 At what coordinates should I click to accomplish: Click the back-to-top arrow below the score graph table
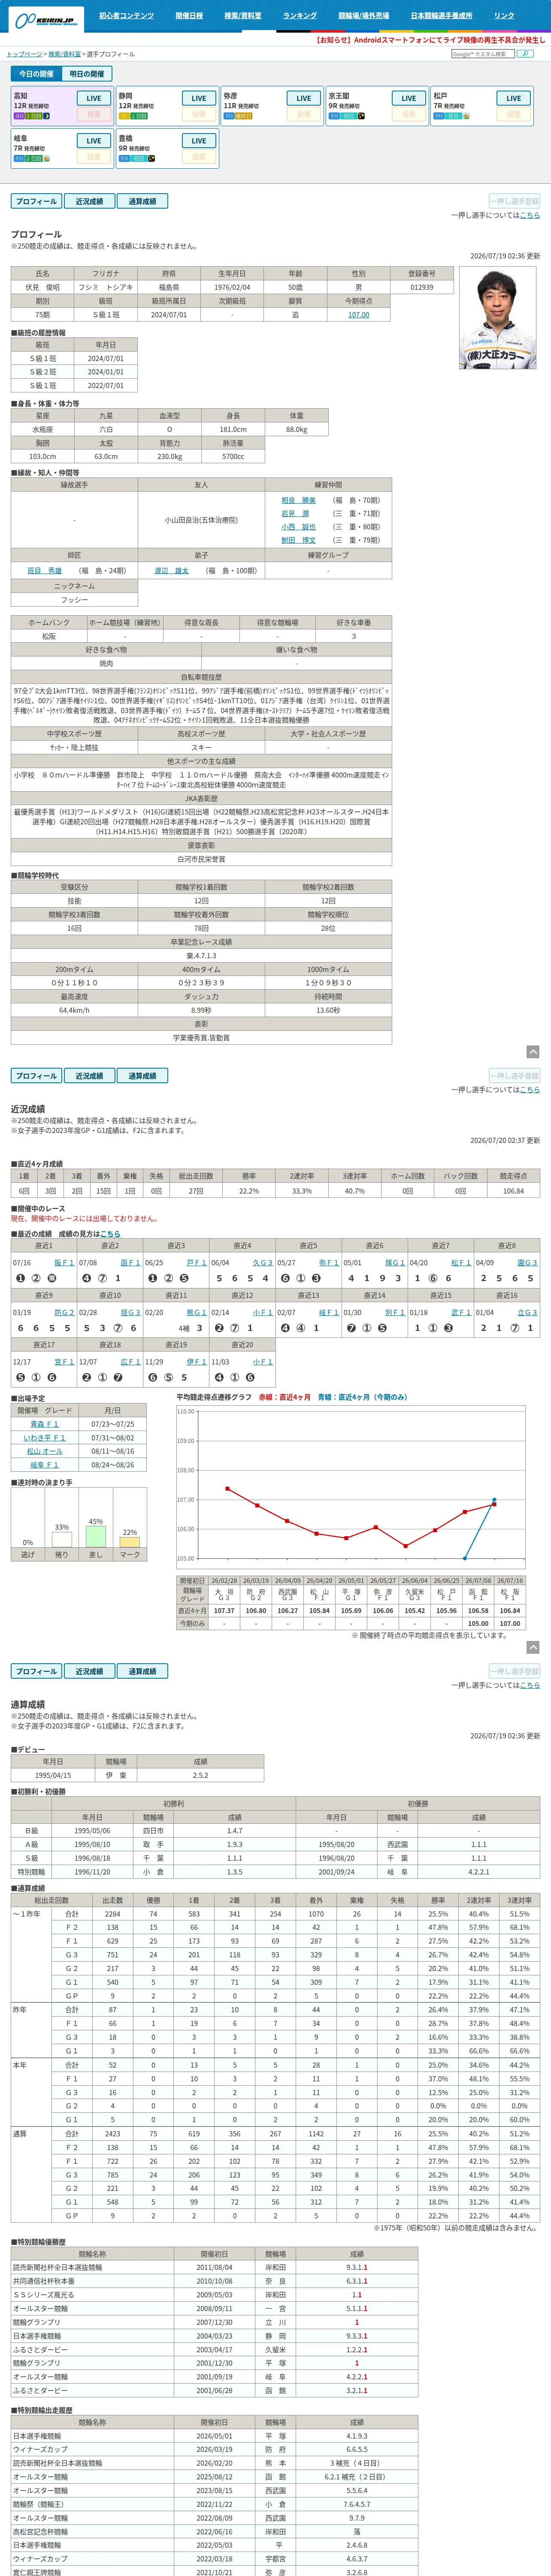click(533, 1647)
